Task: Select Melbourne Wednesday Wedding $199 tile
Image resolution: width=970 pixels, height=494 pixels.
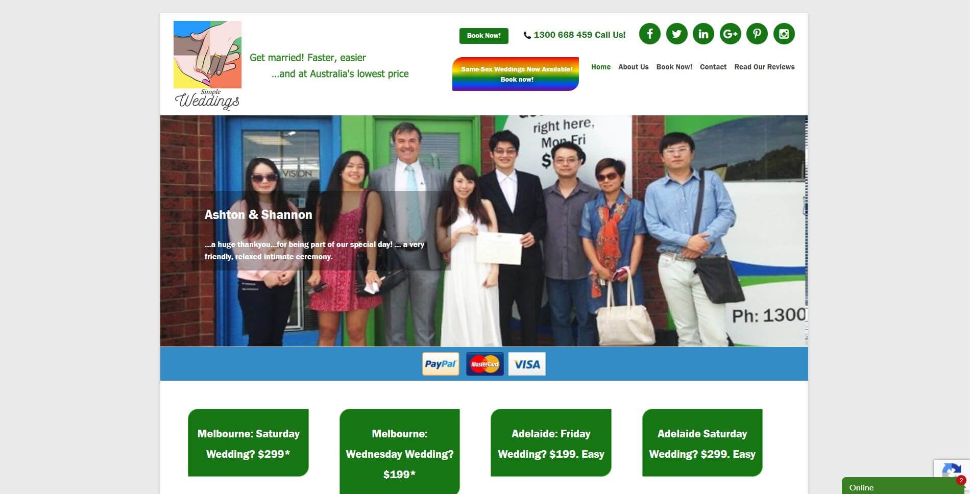Action: tap(400, 452)
